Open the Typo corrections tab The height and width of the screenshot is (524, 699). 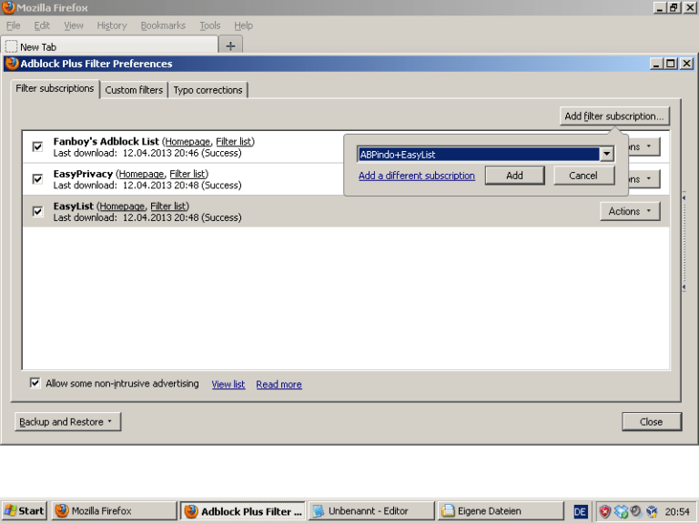pyautogui.click(x=208, y=90)
